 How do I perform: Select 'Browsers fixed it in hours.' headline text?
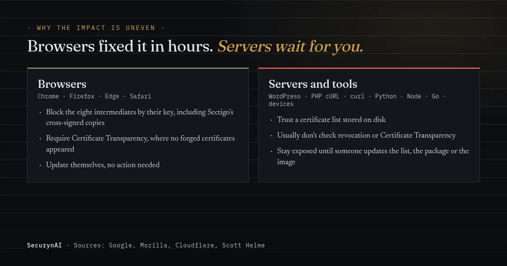(x=120, y=46)
